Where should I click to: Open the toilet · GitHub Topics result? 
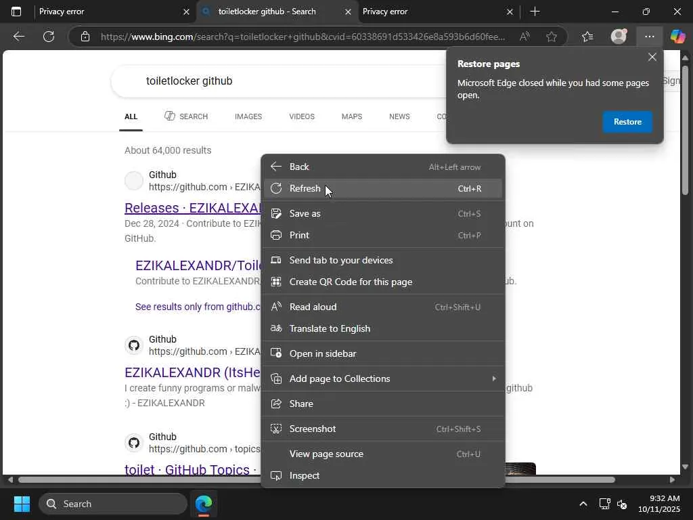pyautogui.click(x=190, y=469)
